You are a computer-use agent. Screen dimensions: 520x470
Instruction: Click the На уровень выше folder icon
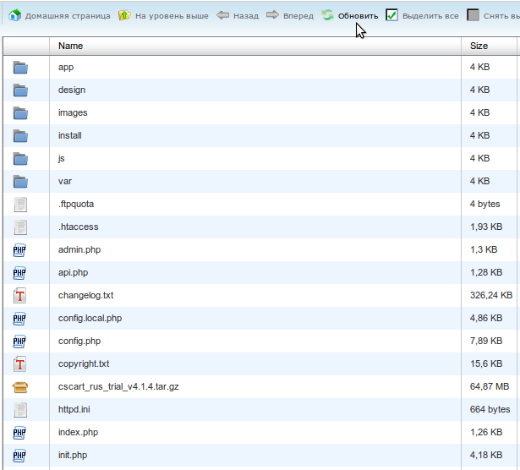coord(125,15)
